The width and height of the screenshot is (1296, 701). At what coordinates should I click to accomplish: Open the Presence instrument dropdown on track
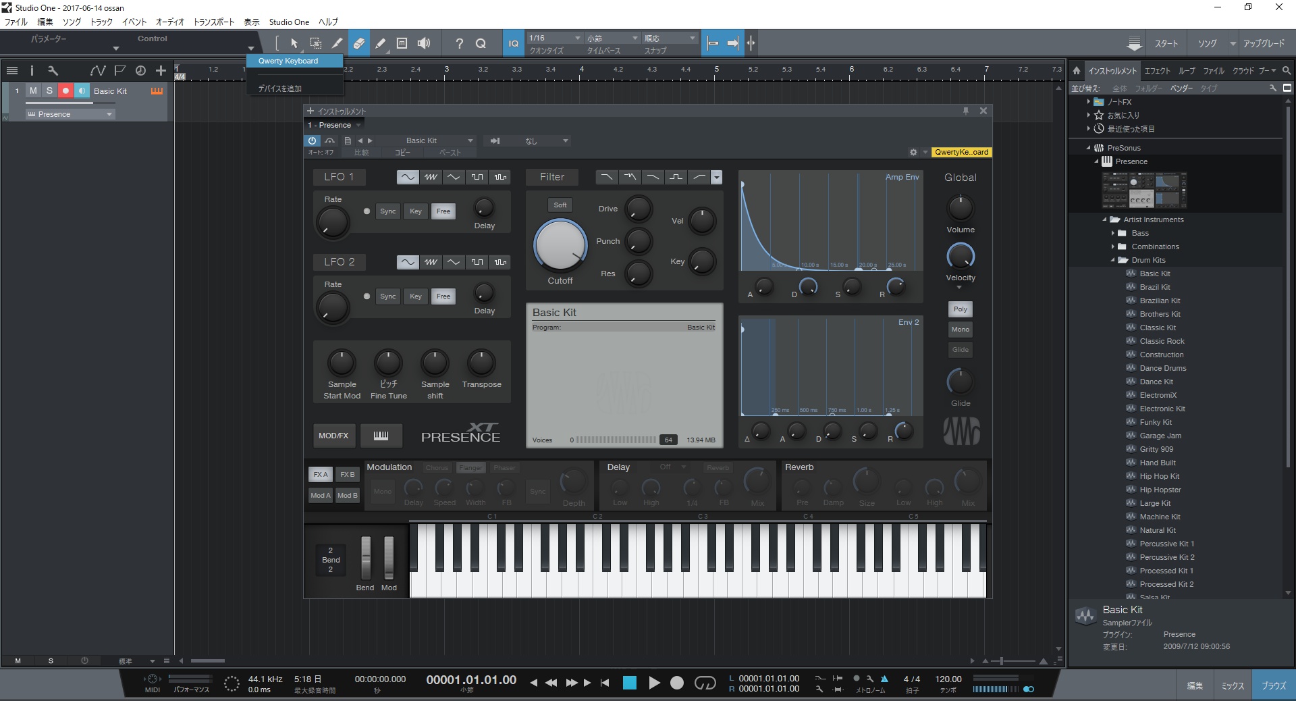point(70,114)
